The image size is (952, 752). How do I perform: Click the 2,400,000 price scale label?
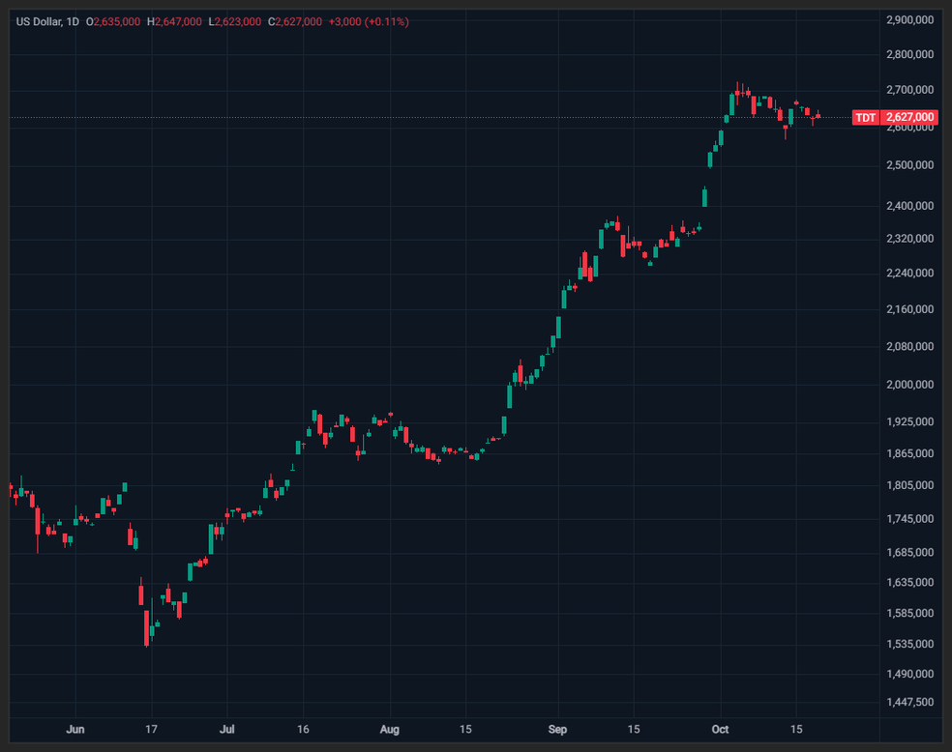click(x=910, y=206)
